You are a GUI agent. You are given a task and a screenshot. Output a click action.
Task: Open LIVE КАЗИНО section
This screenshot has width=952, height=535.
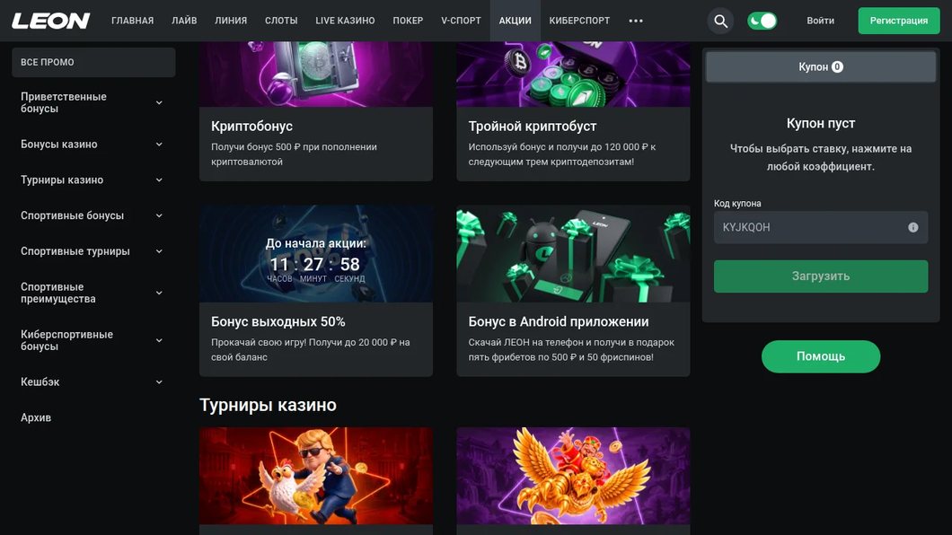(345, 21)
